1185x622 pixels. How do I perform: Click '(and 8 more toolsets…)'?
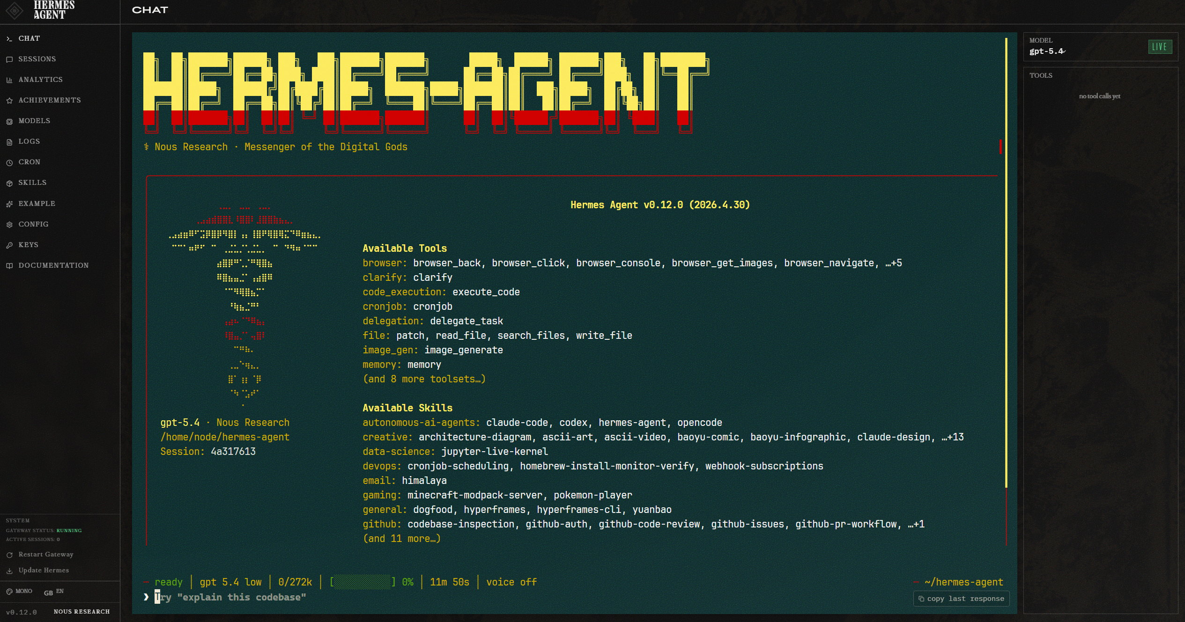tap(424, 379)
